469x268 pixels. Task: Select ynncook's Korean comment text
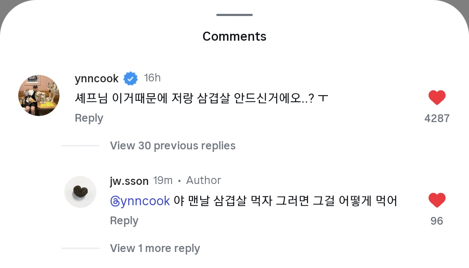click(x=201, y=98)
